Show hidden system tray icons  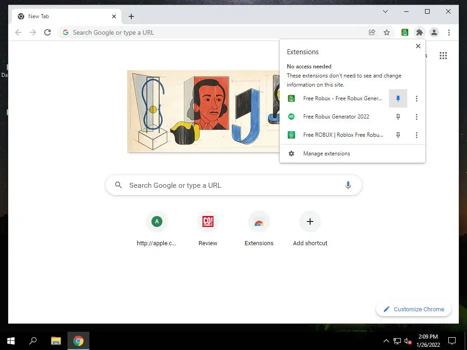(386, 341)
